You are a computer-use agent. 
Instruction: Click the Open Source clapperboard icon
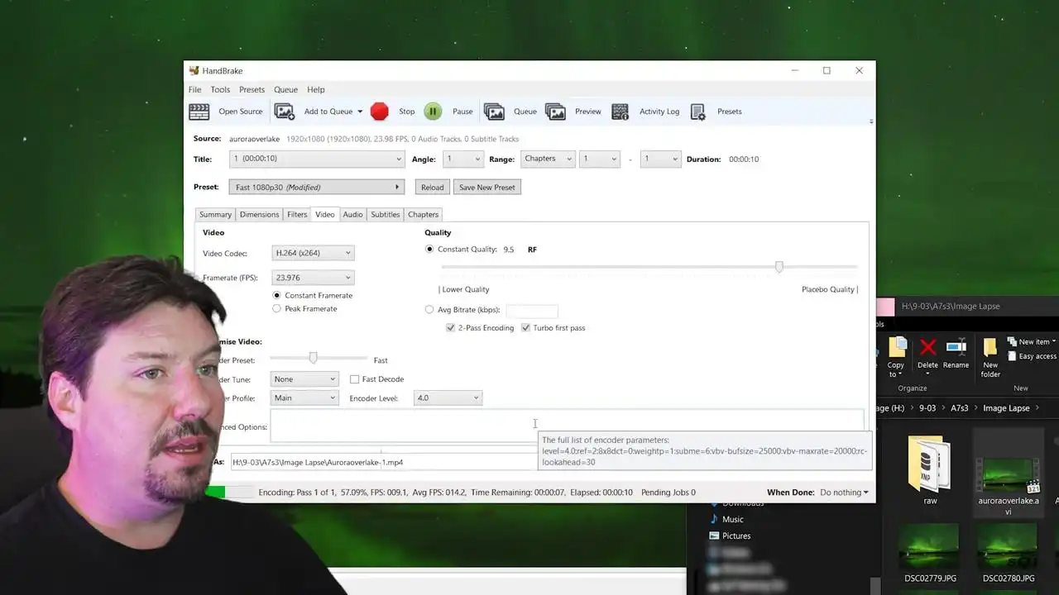coord(199,112)
